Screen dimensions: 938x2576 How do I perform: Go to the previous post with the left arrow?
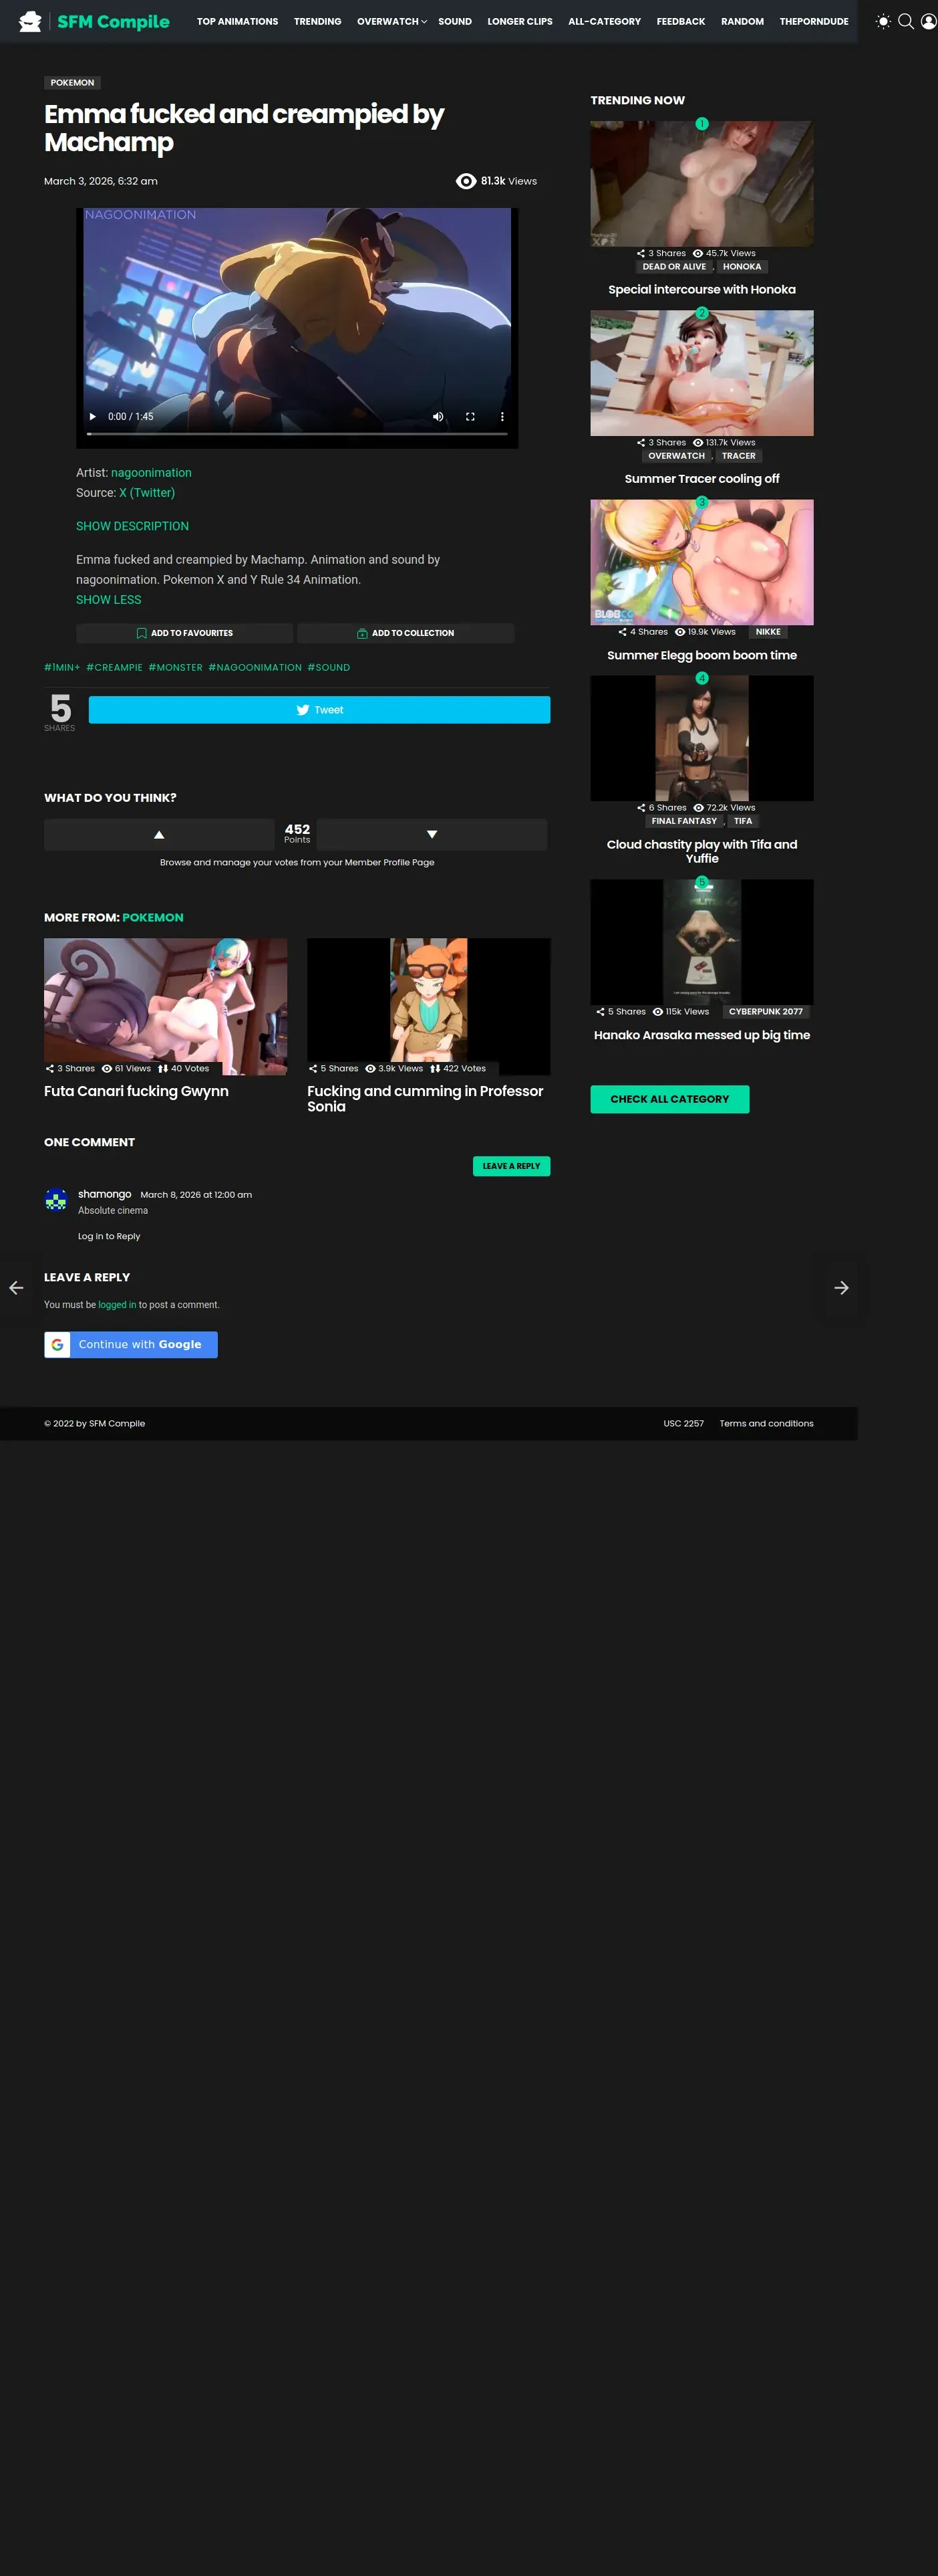pyautogui.click(x=16, y=1288)
